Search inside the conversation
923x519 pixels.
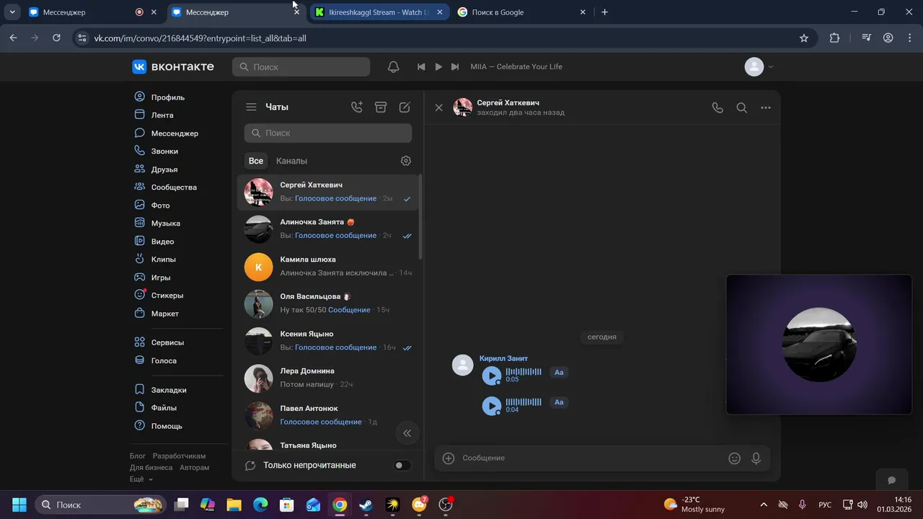click(x=741, y=107)
